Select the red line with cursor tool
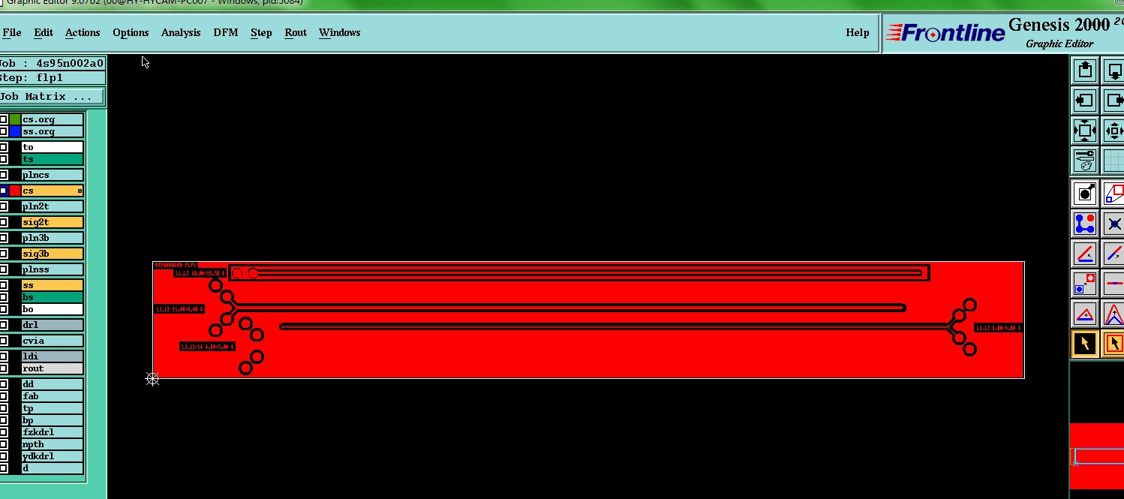Viewport: 1124px width, 499px height. 1085,254
